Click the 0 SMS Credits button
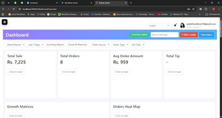Screen dimensions: 222x118 pyautogui.click(x=189, y=35)
